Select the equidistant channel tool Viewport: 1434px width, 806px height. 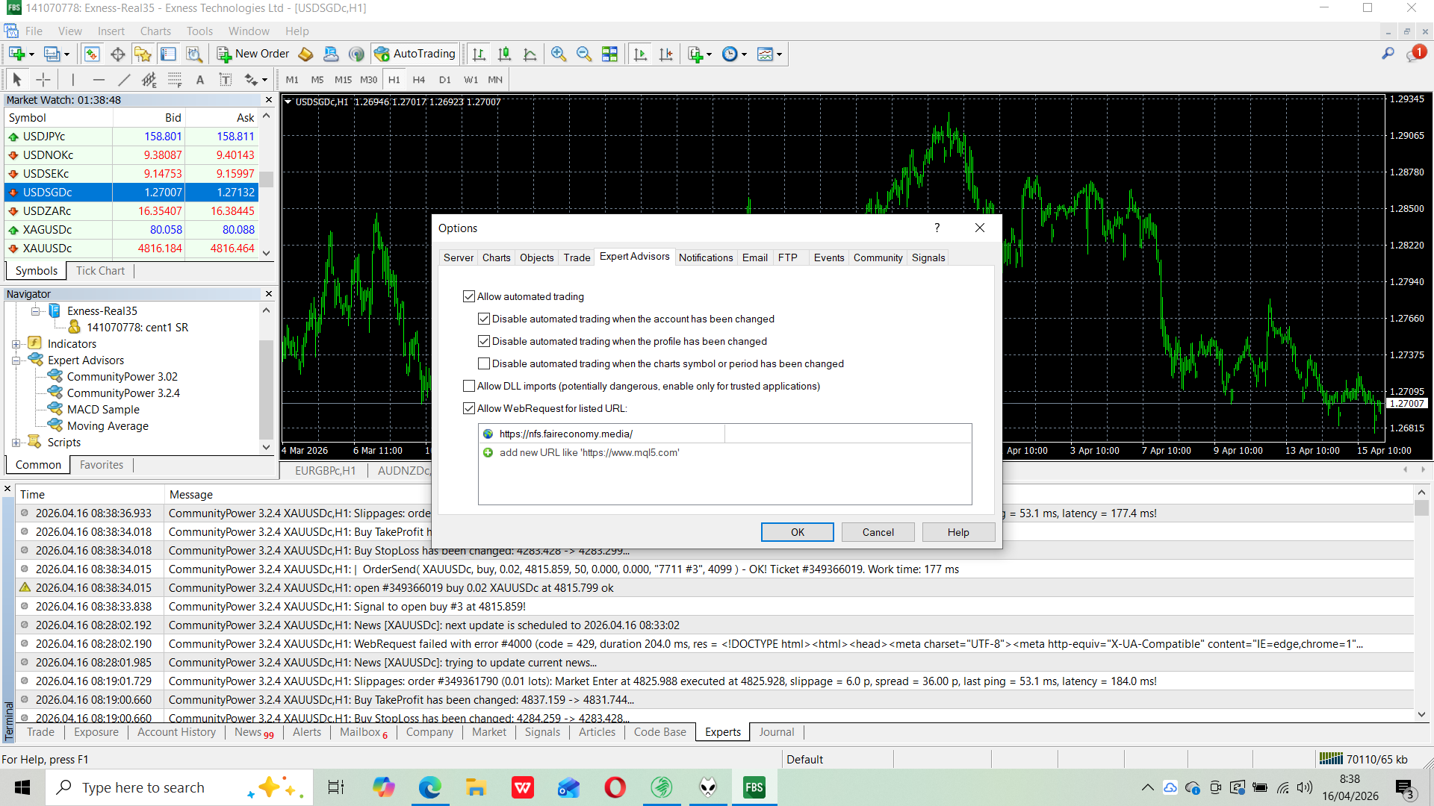[x=149, y=79]
